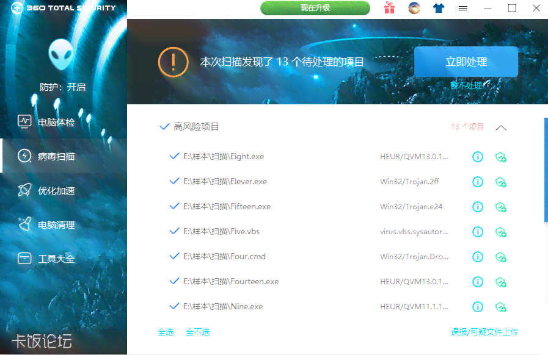The width and height of the screenshot is (548, 355).
Task: Uncheck the 高风险项目 group checkbox
Action: tap(164, 126)
